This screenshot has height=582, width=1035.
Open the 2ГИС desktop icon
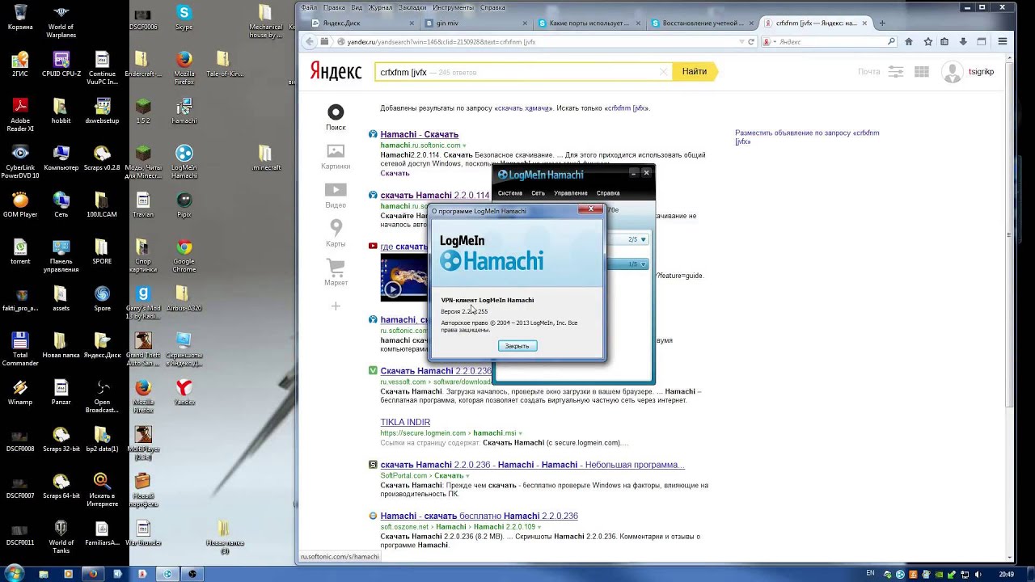[x=20, y=64]
